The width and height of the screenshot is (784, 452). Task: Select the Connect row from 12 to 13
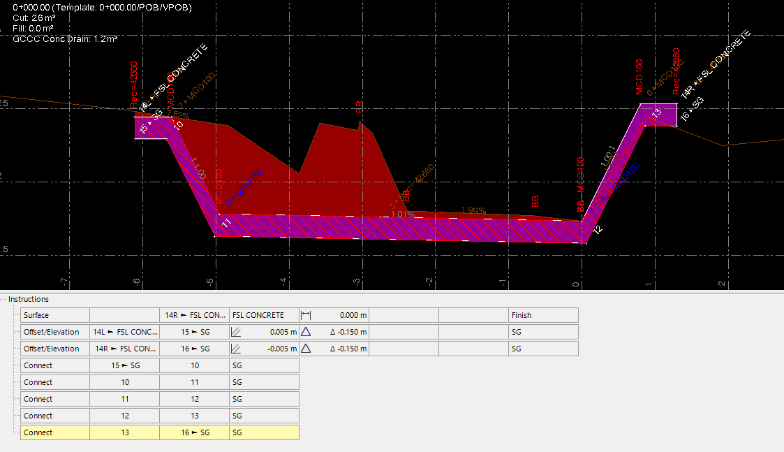[x=55, y=416]
